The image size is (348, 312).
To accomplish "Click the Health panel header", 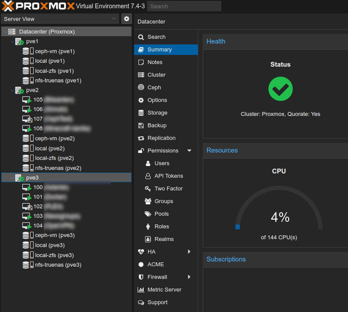I will [275, 42].
